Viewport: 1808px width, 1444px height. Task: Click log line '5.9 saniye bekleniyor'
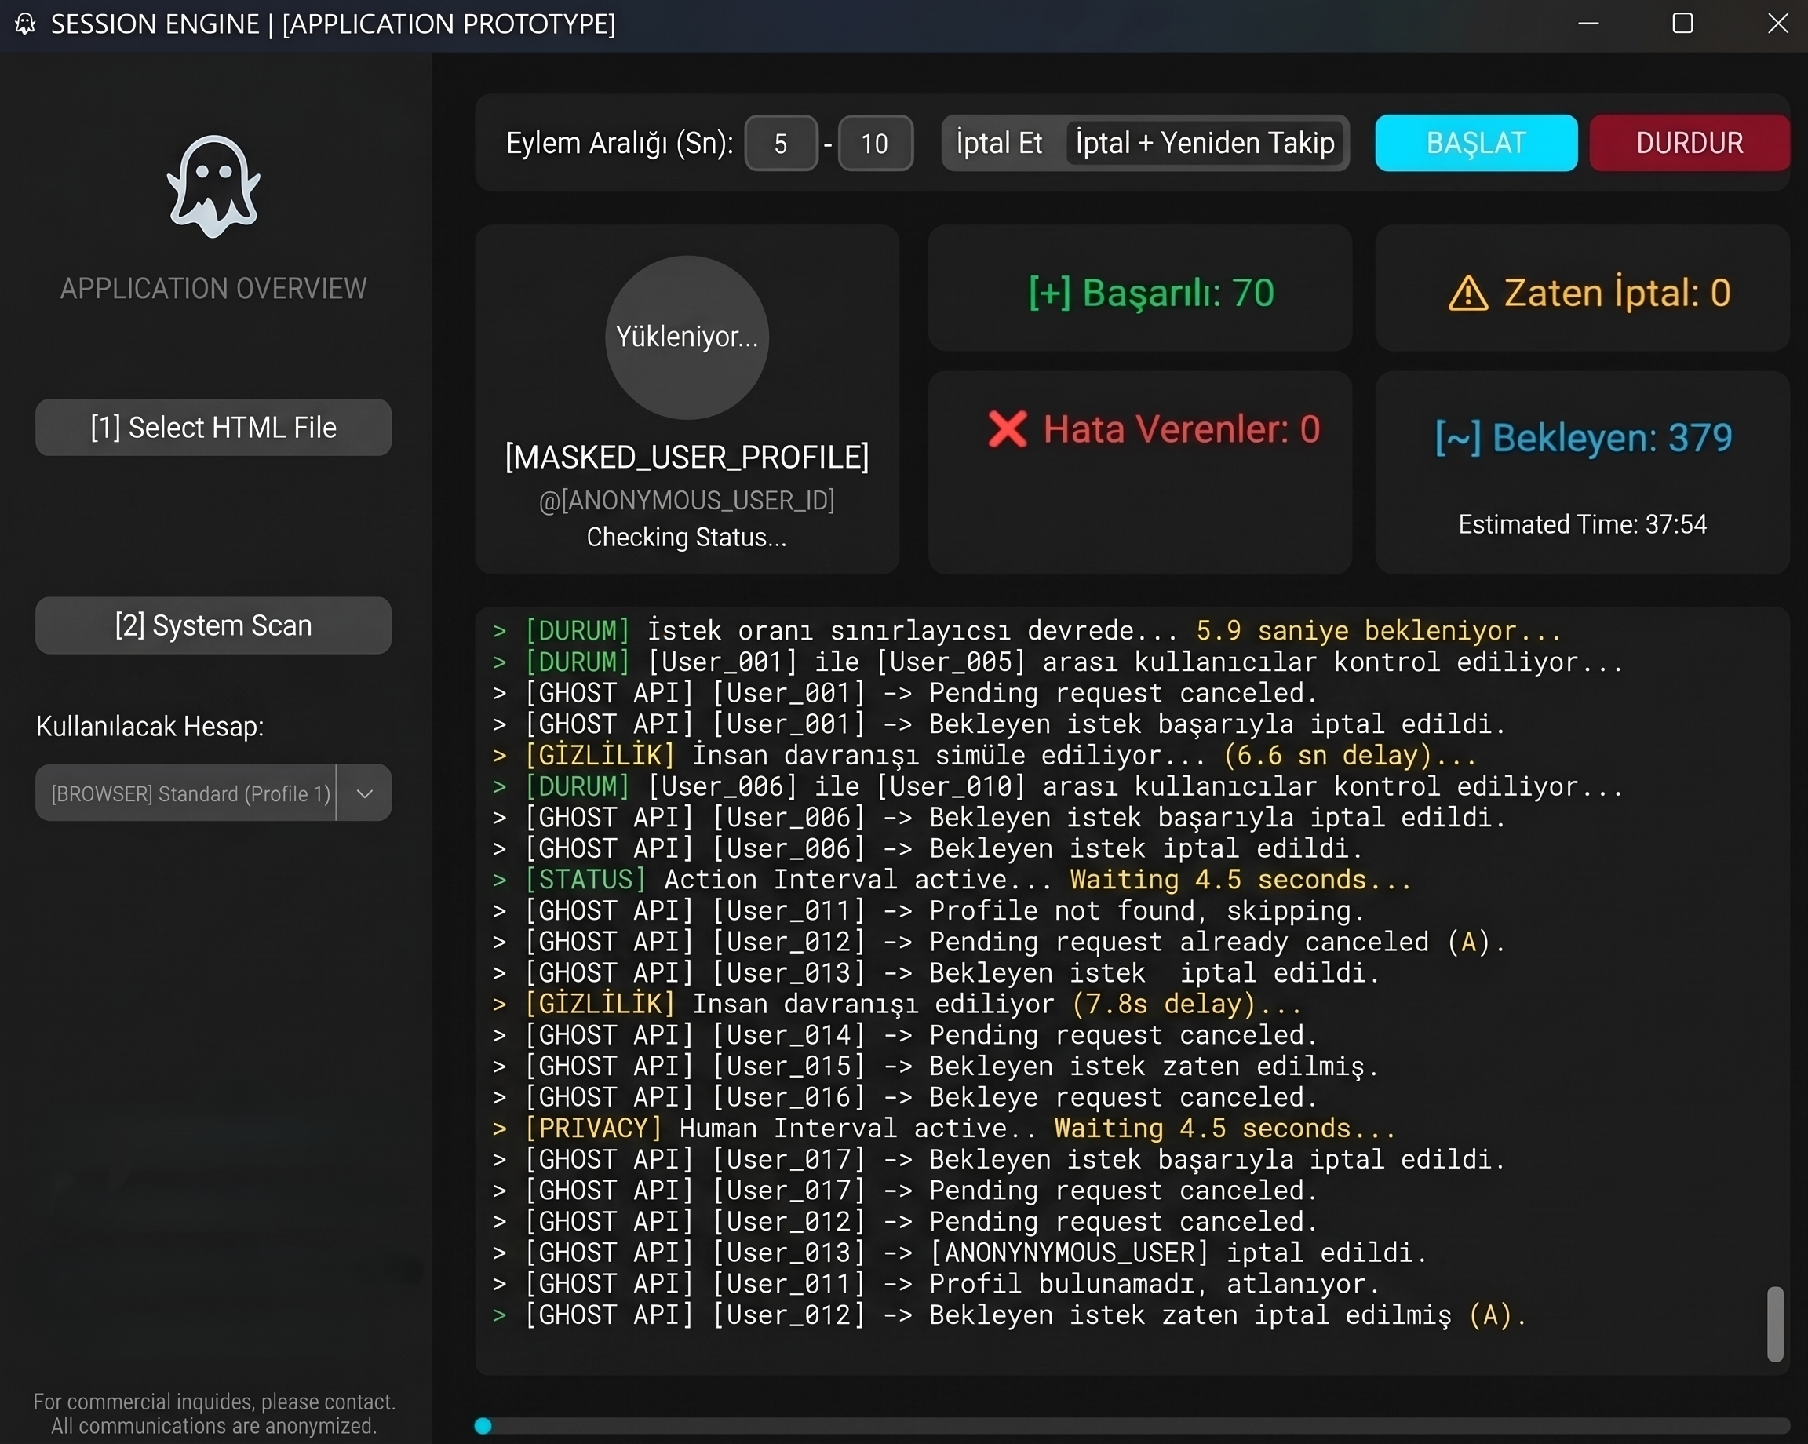click(x=1027, y=631)
